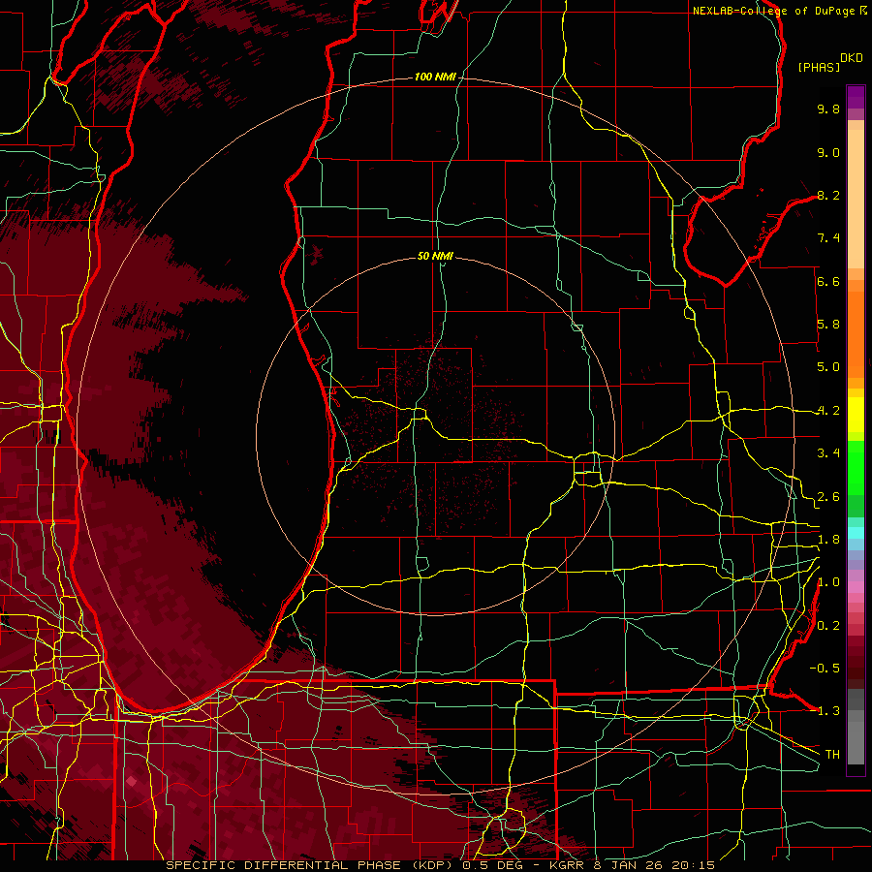Click the 9.0 scale value
The width and height of the screenshot is (872, 872).
click(x=828, y=152)
